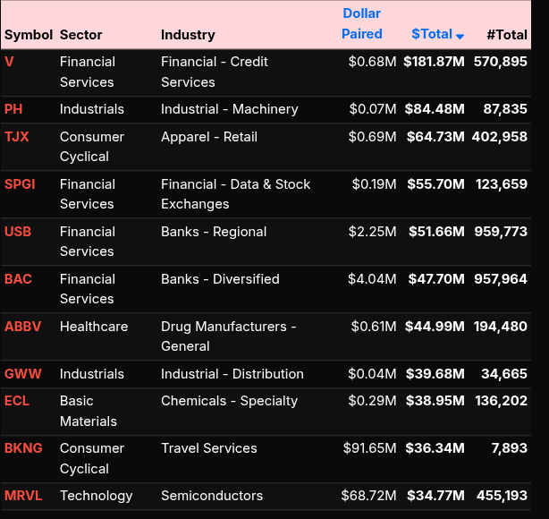The width and height of the screenshot is (549, 519).
Task: Open the BKNG ticker symbol link
Action: 23,448
